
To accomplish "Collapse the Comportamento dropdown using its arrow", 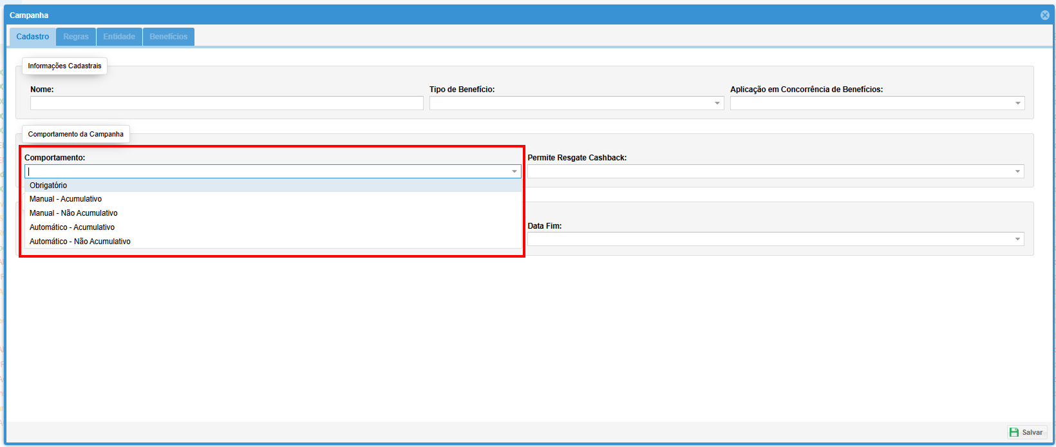I will (x=514, y=171).
